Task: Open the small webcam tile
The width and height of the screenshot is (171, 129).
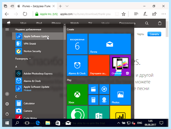Action: [x=104, y=100]
